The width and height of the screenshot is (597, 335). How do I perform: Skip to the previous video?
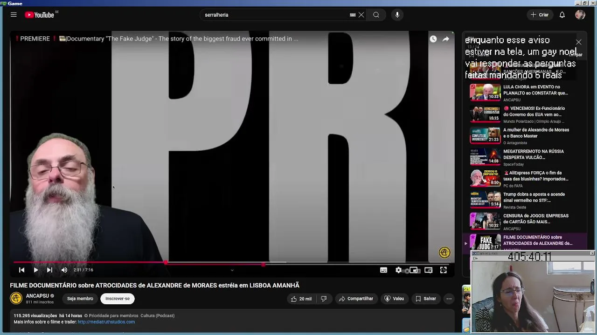[21, 270]
